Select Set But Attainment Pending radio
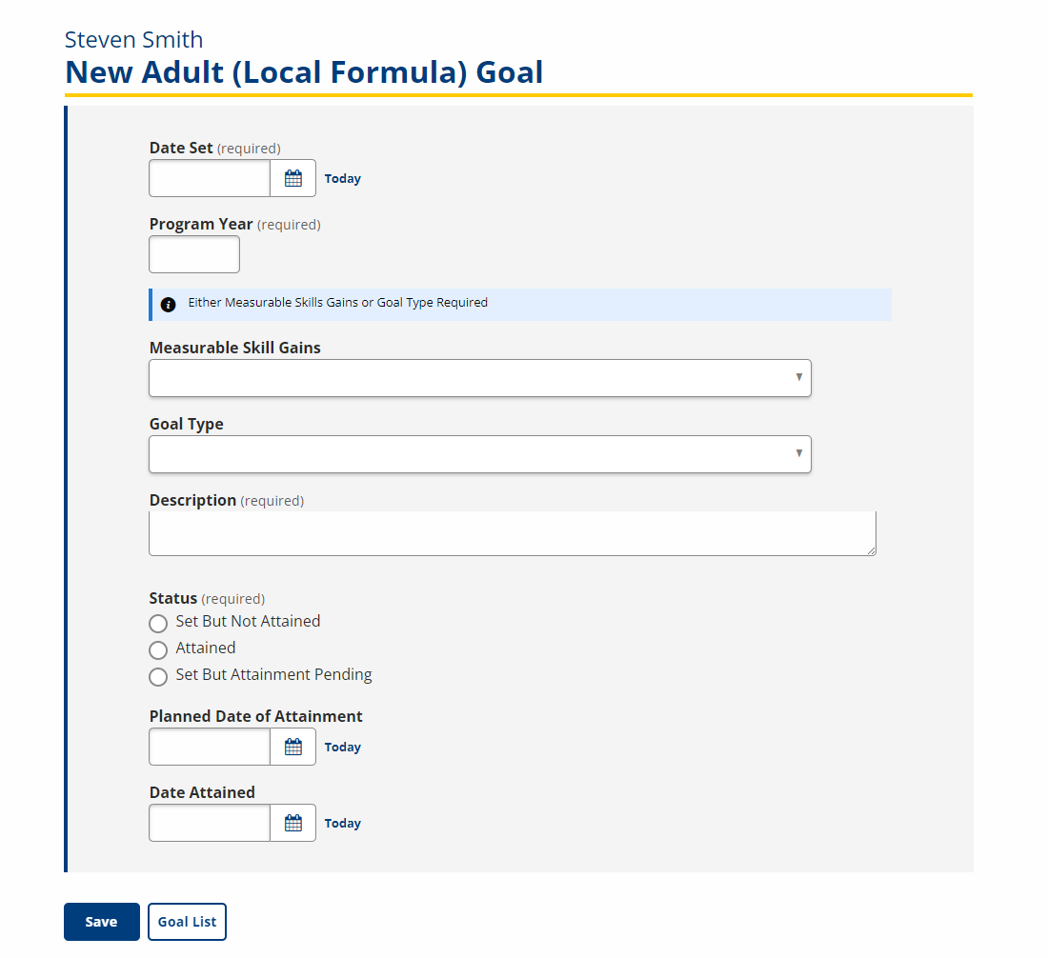This screenshot has width=1048, height=958. click(x=158, y=677)
